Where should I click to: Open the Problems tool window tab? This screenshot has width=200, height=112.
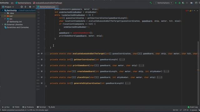click(x=28, y=107)
